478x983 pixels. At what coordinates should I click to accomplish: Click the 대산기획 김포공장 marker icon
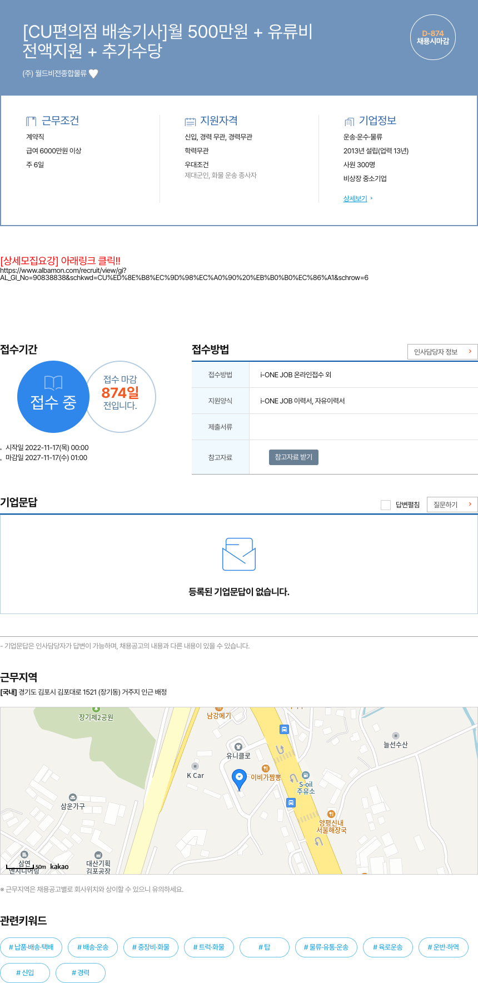pos(98,855)
